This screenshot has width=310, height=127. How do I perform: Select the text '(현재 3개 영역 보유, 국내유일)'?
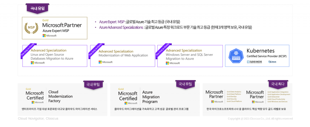click(232, 27)
